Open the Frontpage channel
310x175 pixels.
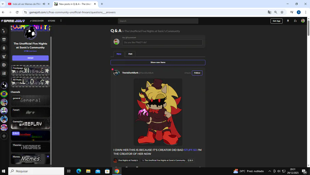30,70
